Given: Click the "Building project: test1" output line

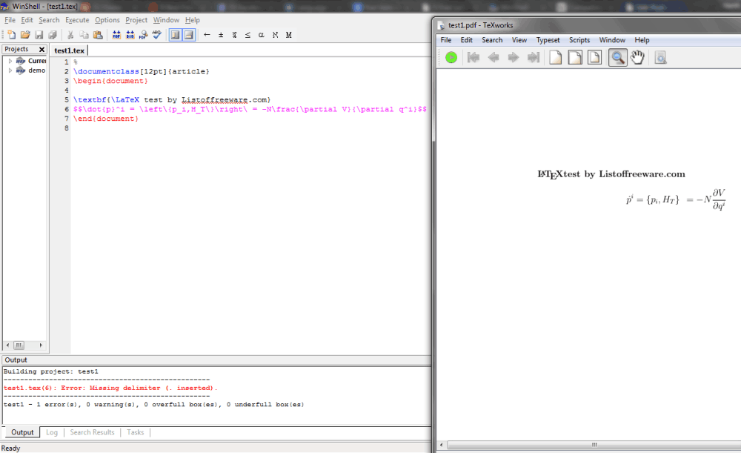Looking at the screenshot, I should [51, 371].
